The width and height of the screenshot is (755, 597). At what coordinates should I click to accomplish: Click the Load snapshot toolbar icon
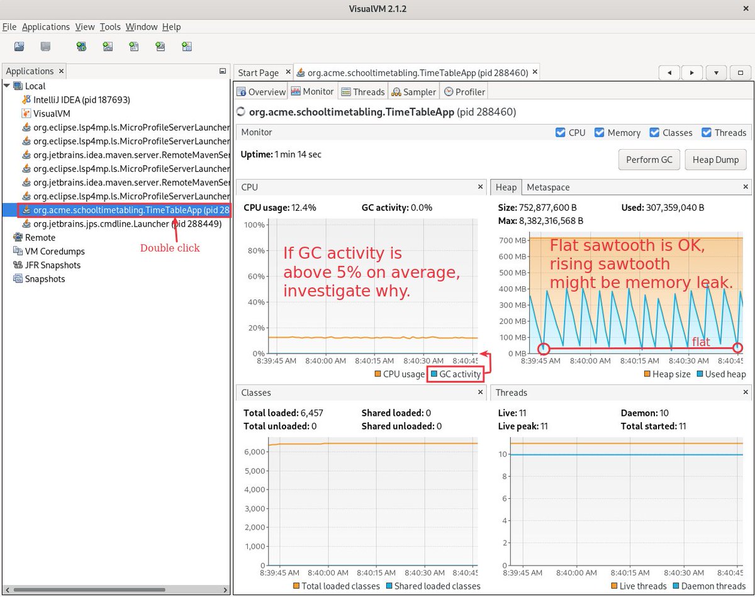20,47
